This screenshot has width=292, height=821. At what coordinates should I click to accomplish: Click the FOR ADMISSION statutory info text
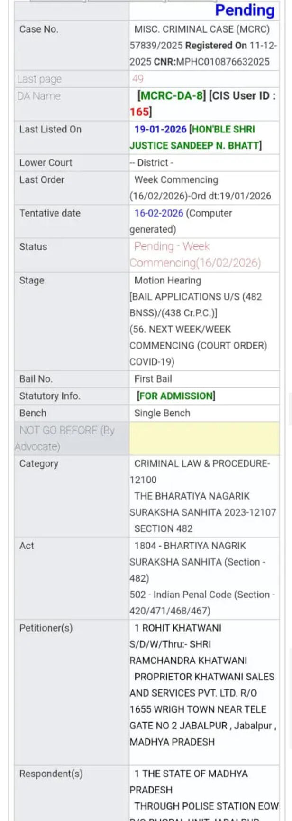pyautogui.click(x=175, y=396)
